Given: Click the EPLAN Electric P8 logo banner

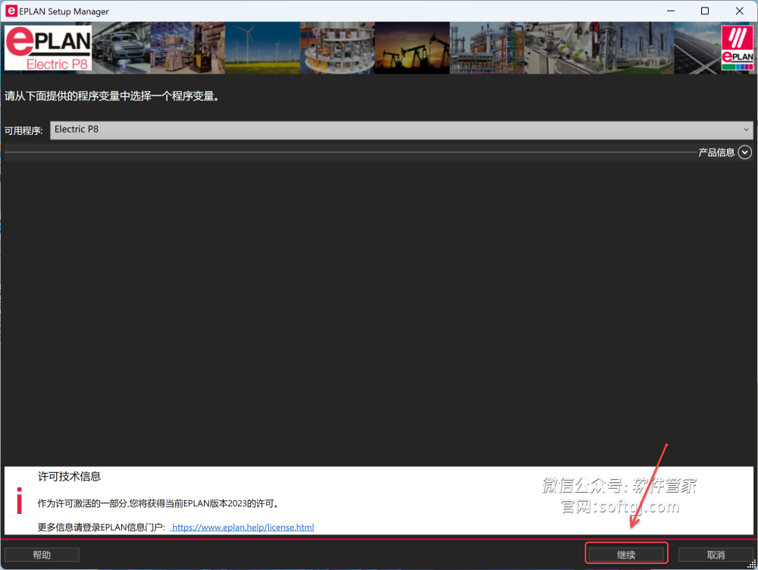Looking at the screenshot, I should [48, 48].
